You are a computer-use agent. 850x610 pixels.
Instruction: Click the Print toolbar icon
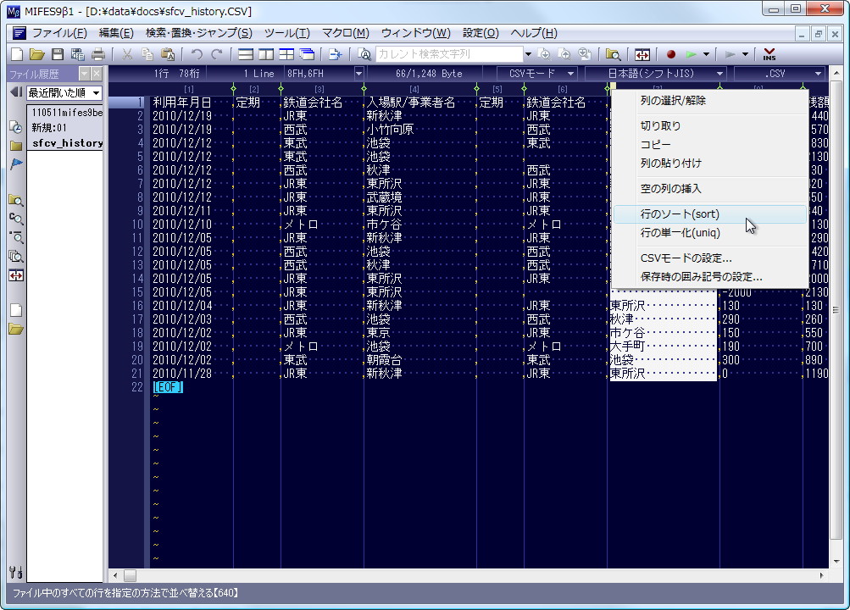click(x=98, y=54)
